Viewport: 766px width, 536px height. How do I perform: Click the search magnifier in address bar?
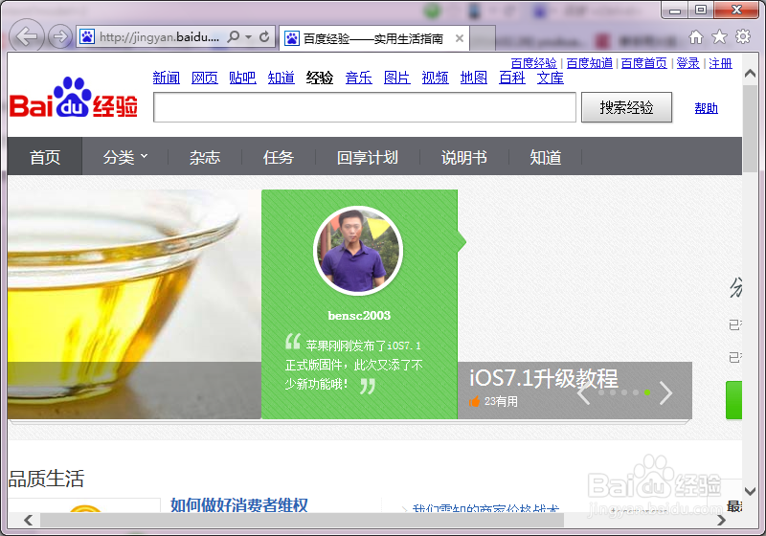234,36
